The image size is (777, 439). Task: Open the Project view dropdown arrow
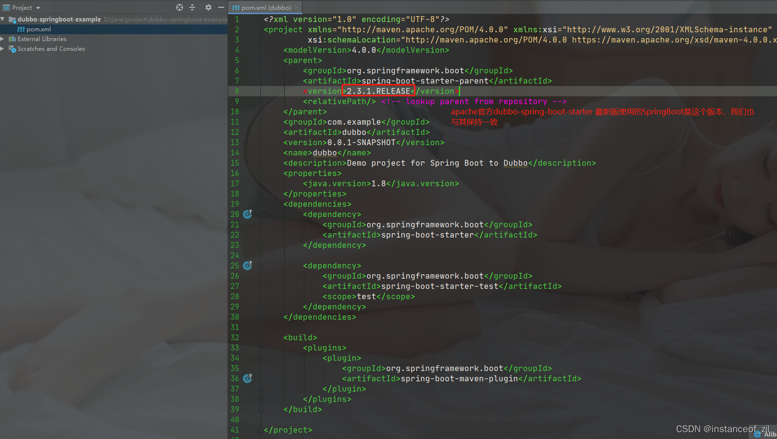38,8
